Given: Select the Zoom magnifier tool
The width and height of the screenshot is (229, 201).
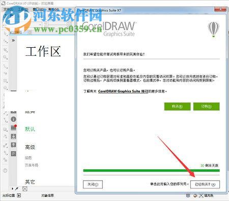Looking at the screenshot, I should (x=6, y=57).
